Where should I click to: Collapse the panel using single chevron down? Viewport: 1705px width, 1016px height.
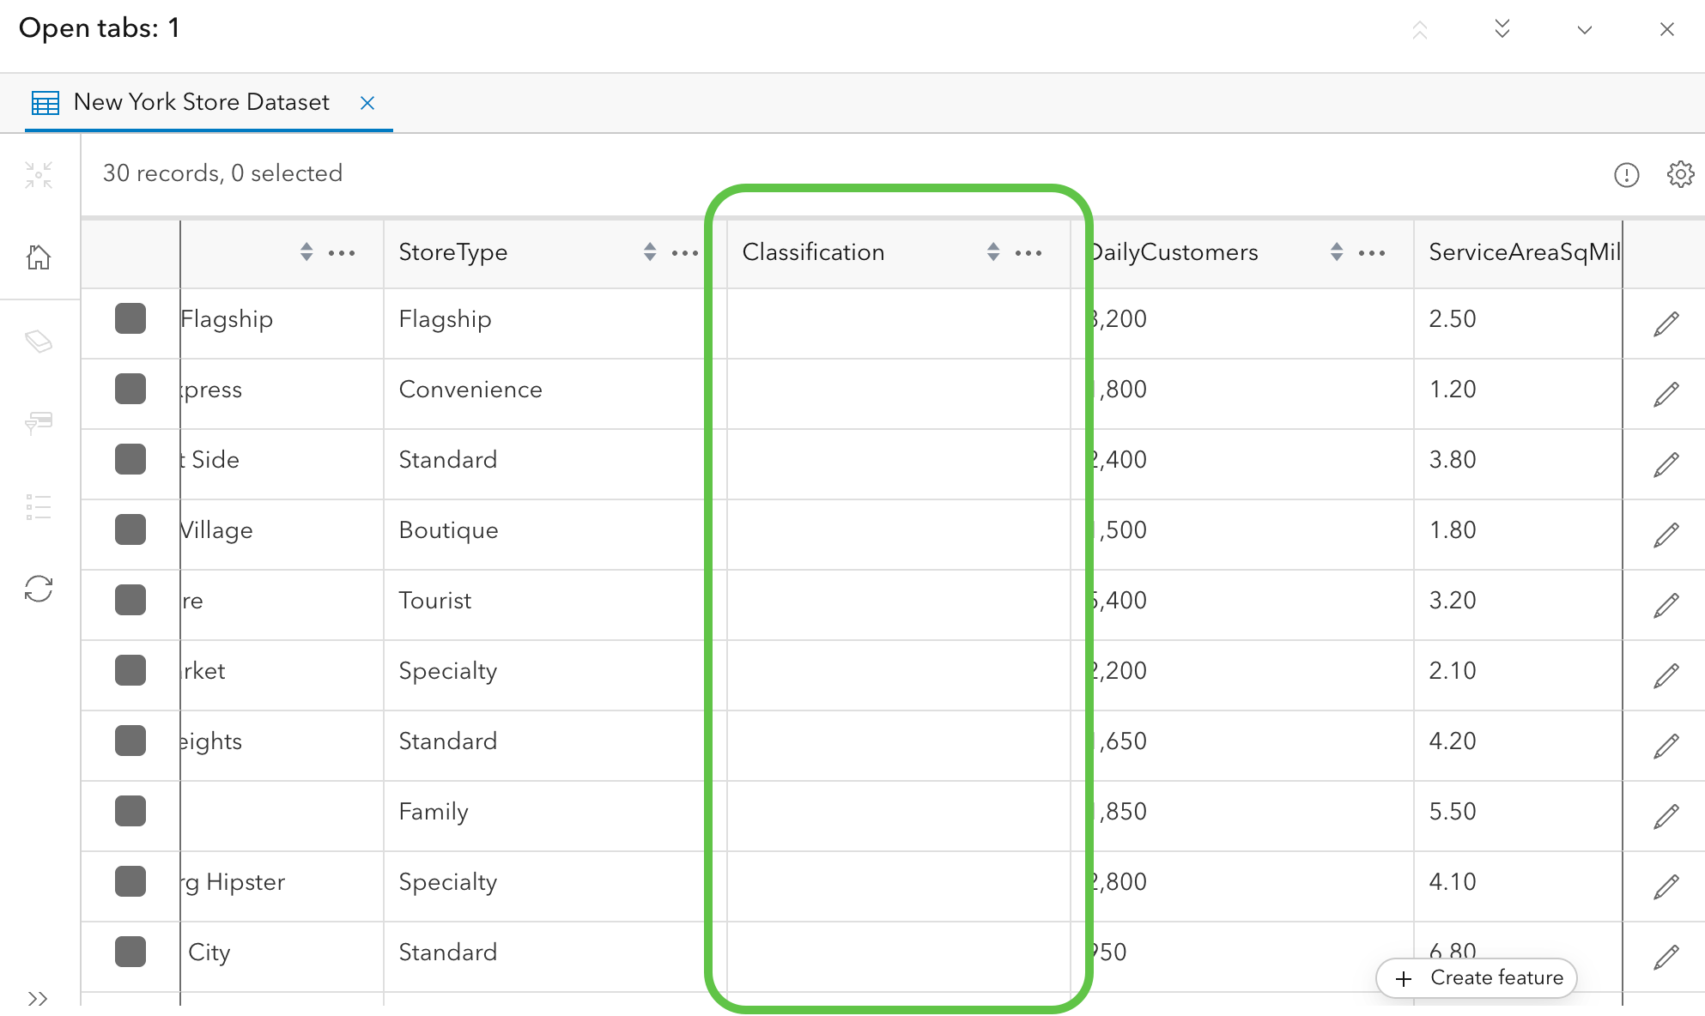(1584, 30)
